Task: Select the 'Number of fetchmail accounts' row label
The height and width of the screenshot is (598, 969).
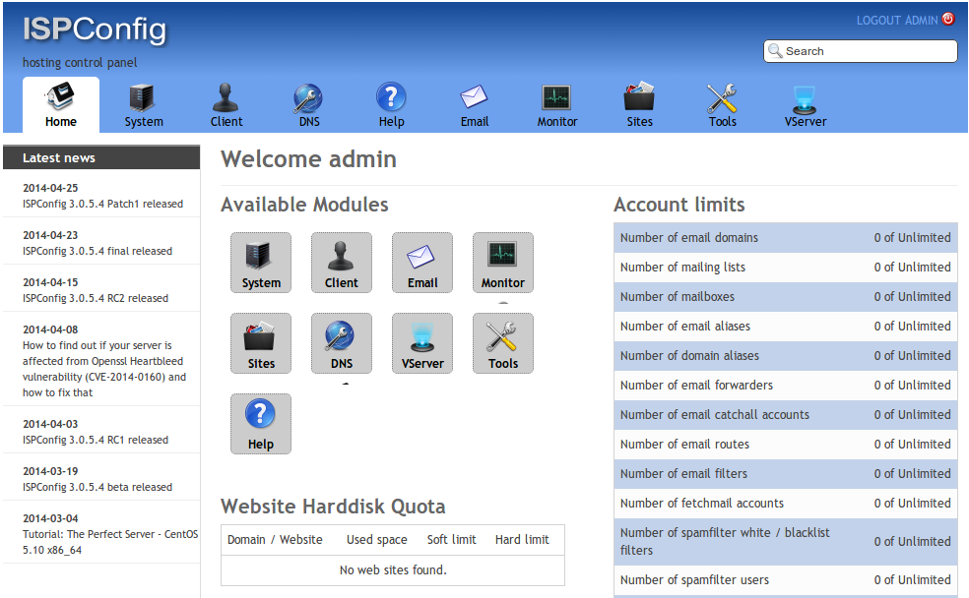Action: point(702,504)
